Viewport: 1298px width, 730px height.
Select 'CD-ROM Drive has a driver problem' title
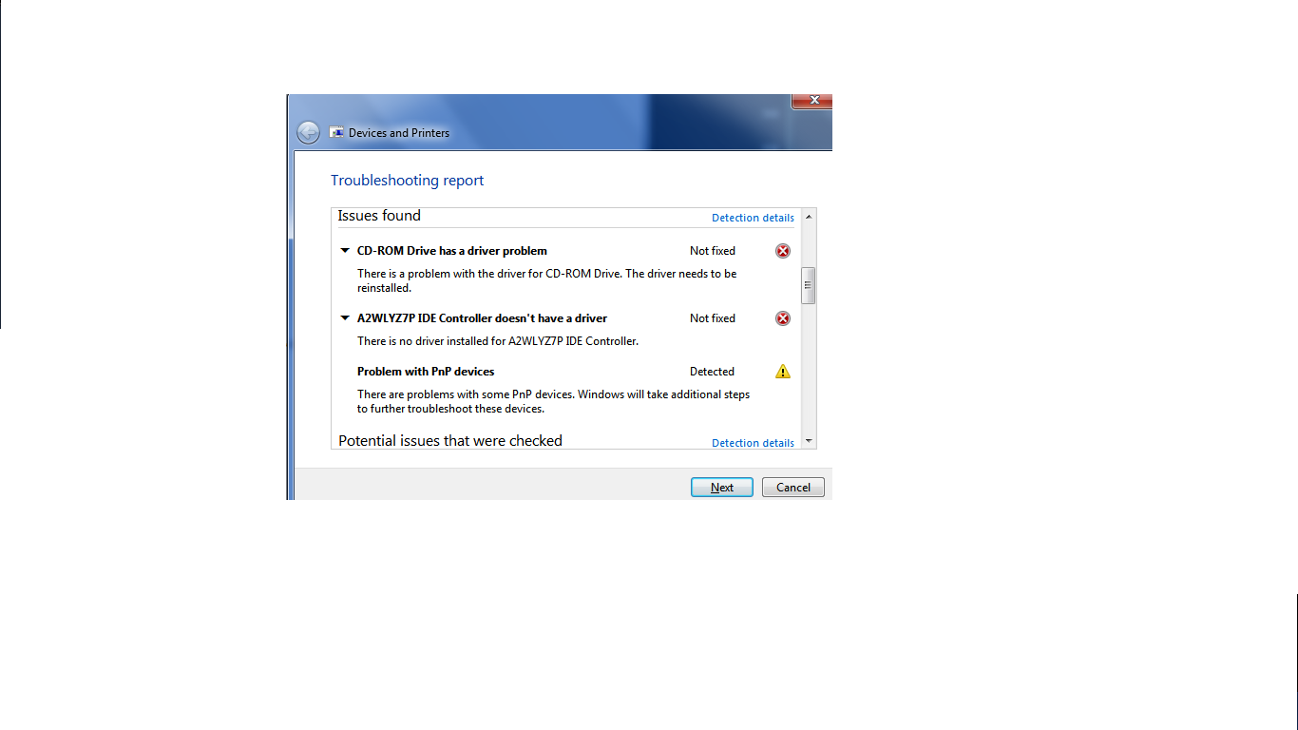click(452, 251)
